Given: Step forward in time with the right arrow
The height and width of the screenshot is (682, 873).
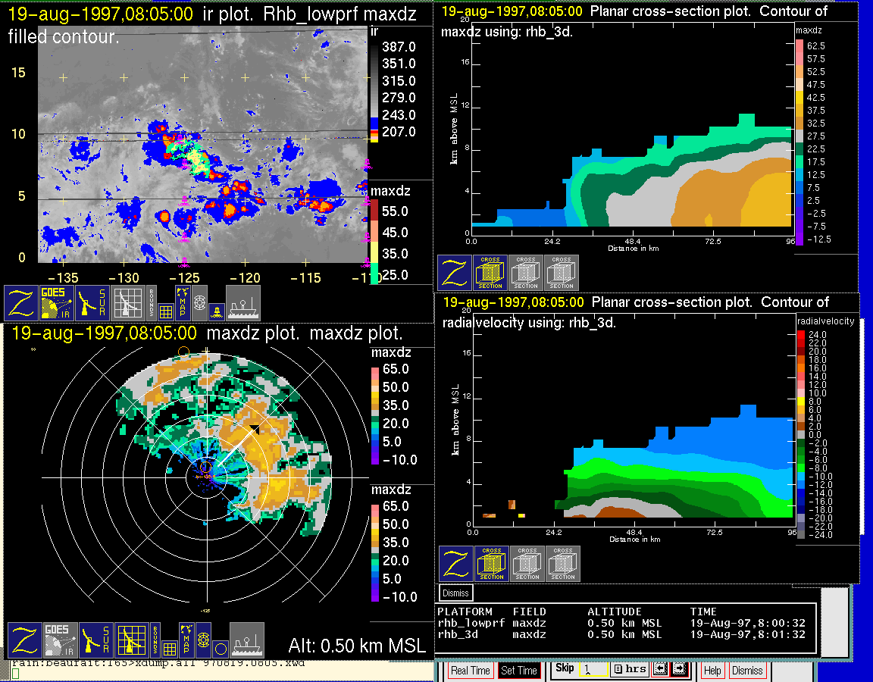Looking at the screenshot, I should point(679,670).
